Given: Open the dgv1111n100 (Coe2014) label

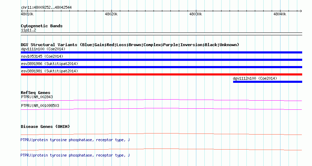Looking at the screenshot, I should click(x=43, y=49).
